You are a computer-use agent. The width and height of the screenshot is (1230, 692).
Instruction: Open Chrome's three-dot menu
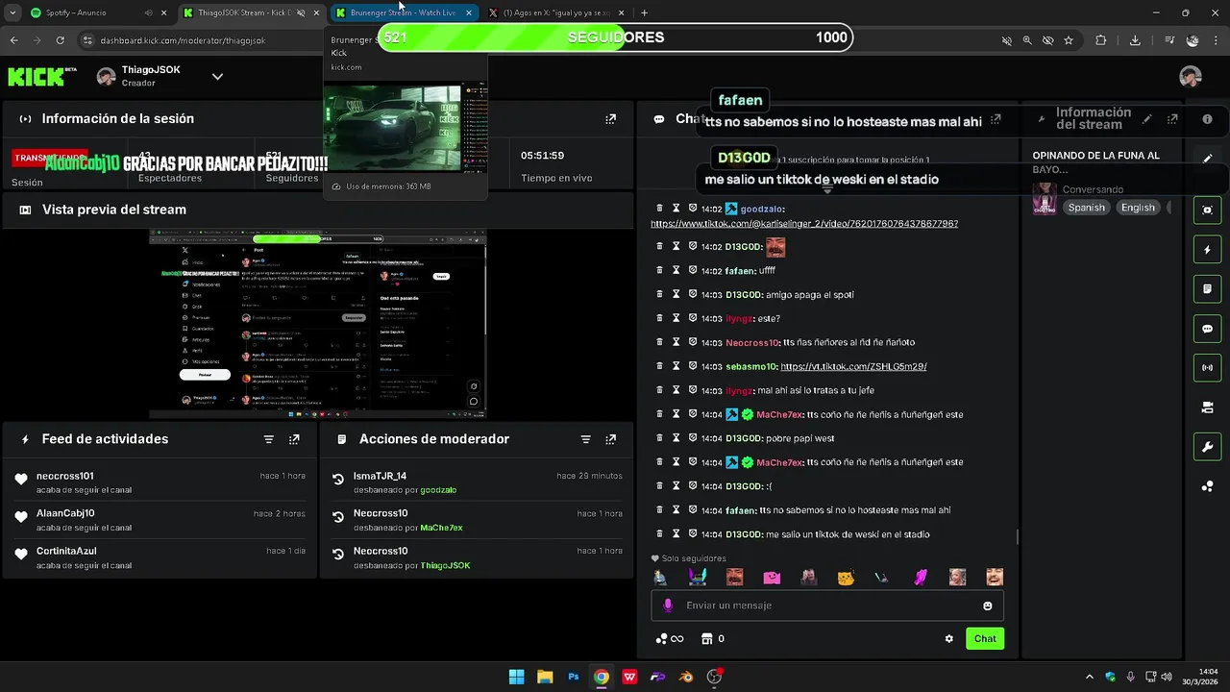tap(1216, 40)
